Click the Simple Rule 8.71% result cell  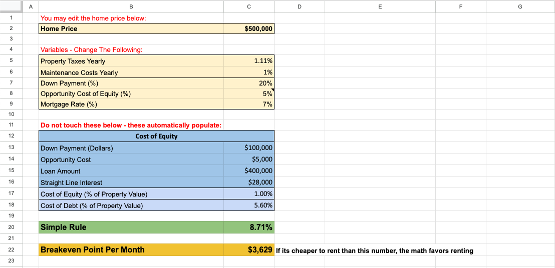click(x=249, y=227)
